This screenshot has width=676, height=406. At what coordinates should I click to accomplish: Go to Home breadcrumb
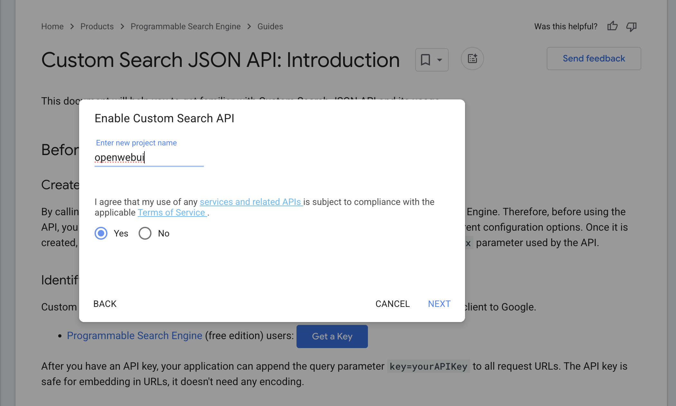52,26
